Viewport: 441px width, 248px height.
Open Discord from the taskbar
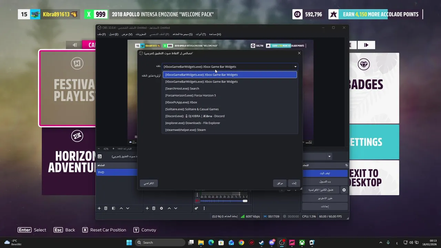(x=272, y=242)
